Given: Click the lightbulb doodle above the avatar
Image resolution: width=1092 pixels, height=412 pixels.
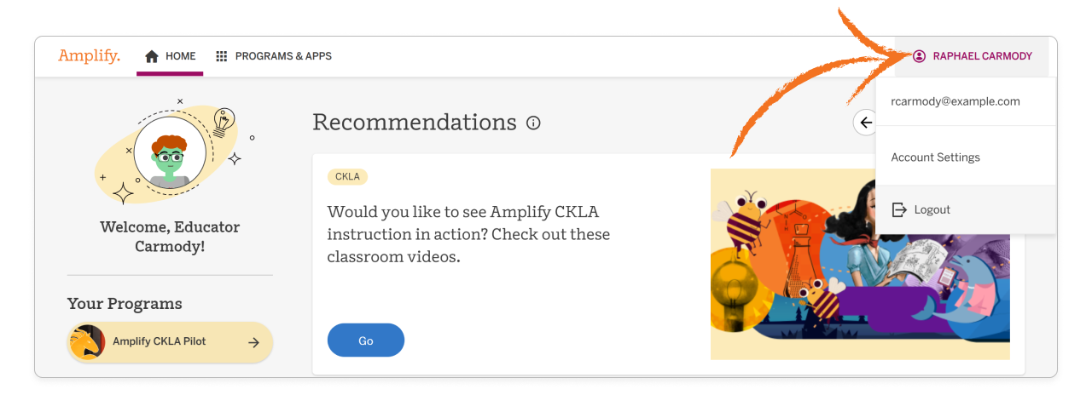Looking at the screenshot, I should point(224,122).
